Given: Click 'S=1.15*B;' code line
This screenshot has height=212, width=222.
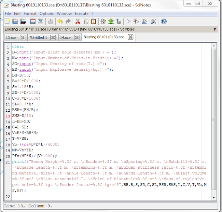Looking at the screenshot, I should (x=23, y=87).
